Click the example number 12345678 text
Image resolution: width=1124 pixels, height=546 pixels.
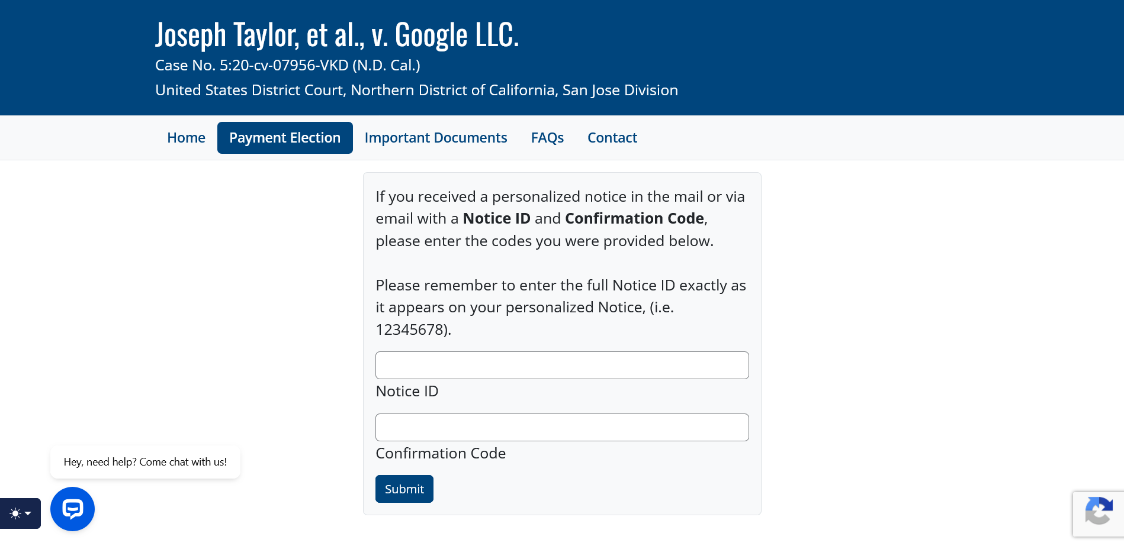[411, 330]
